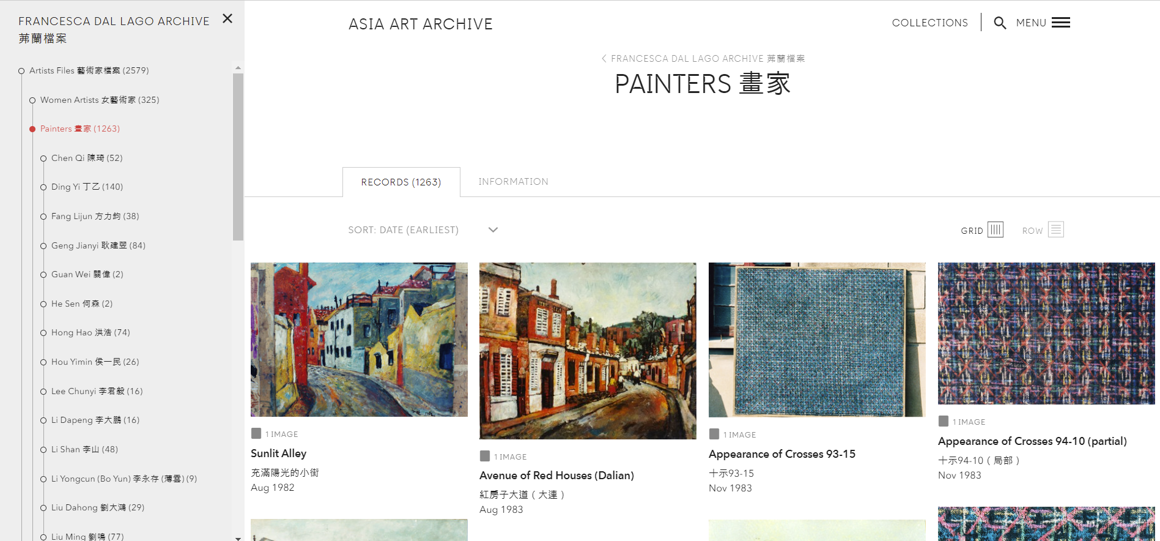Select the Artists Files tree node
Screen dimensions: 1160x541
point(89,70)
